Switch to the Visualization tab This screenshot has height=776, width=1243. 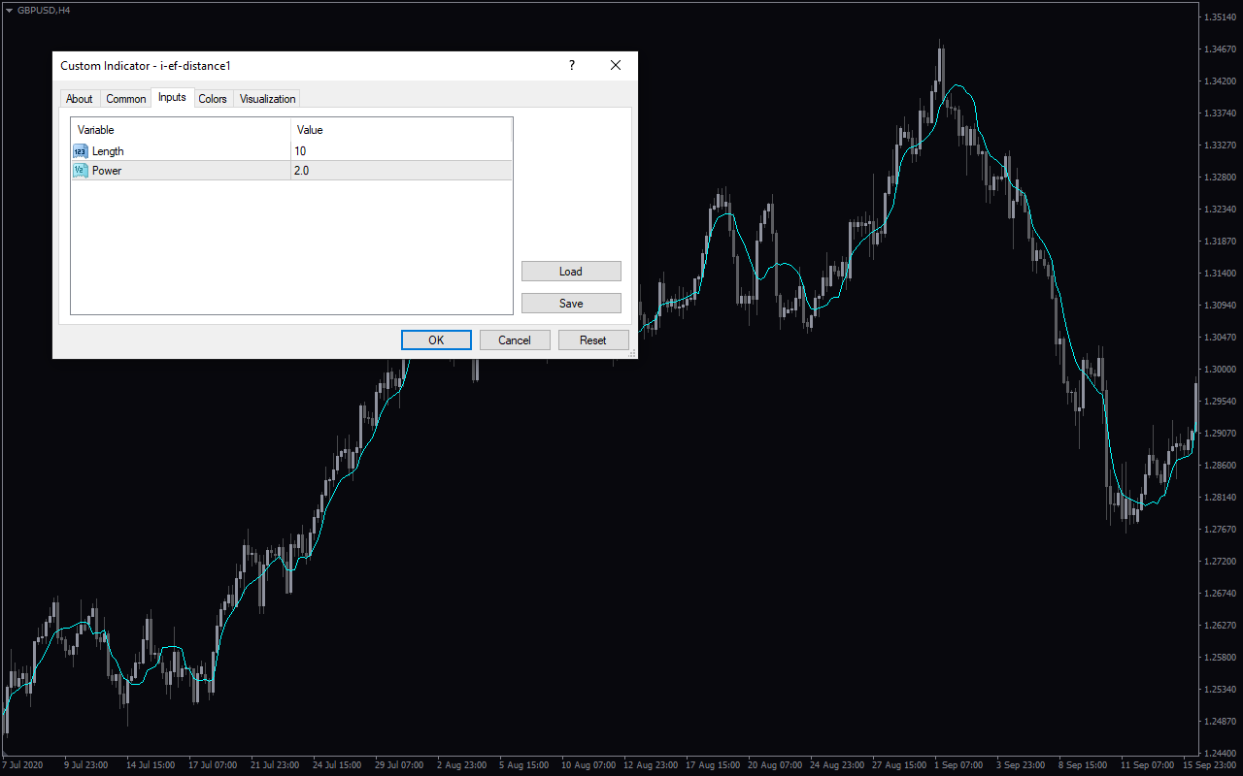tap(267, 99)
